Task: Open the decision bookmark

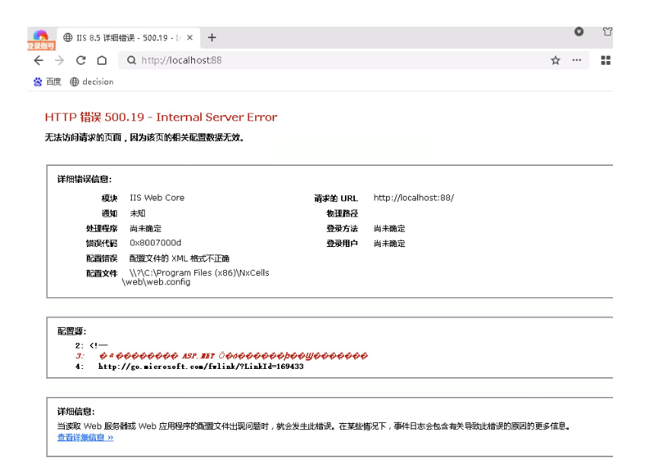Action: tap(91, 82)
